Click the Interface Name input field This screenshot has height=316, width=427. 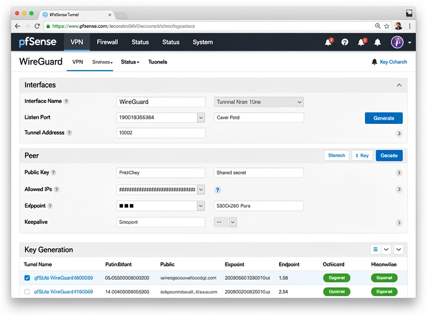(x=161, y=102)
